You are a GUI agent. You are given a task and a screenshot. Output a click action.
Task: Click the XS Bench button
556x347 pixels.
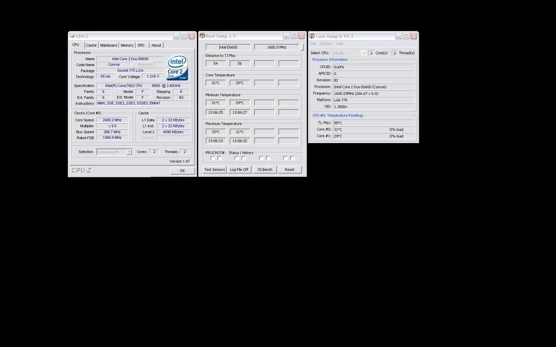265,170
